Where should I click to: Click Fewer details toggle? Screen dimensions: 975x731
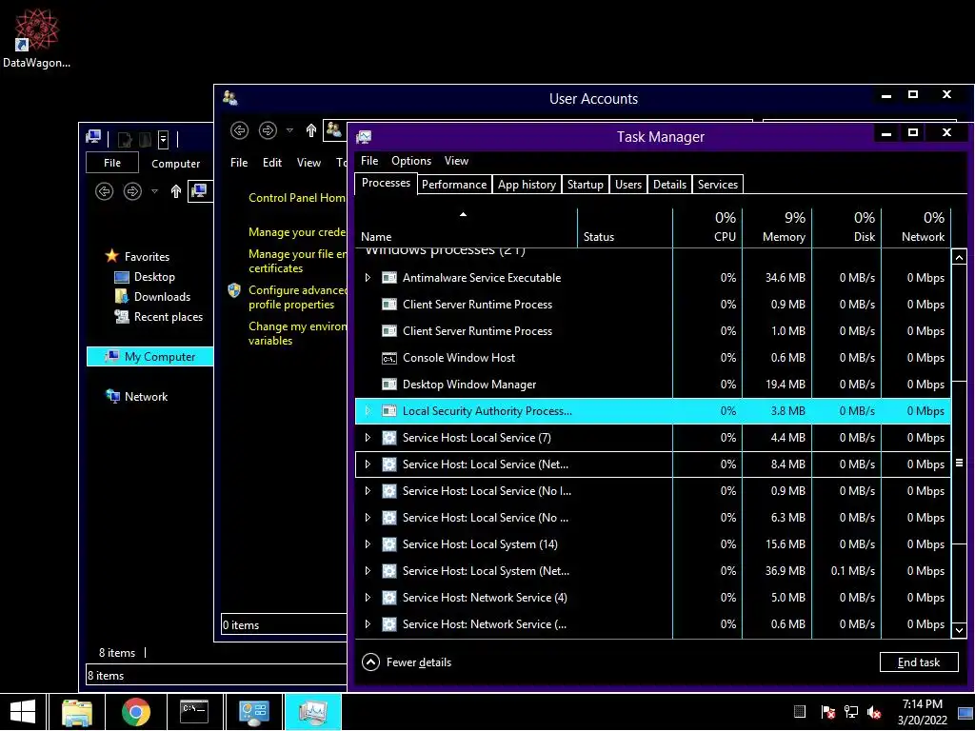(x=407, y=662)
